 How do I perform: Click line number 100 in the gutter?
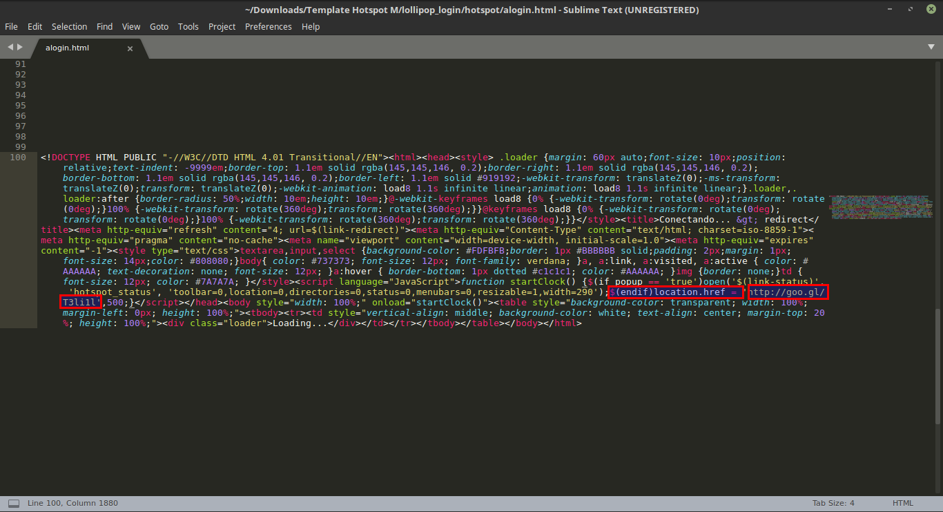tap(18, 158)
